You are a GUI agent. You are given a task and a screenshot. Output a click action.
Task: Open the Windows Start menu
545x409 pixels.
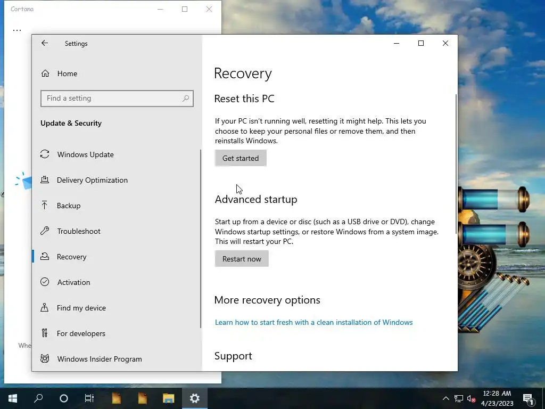(x=13, y=398)
